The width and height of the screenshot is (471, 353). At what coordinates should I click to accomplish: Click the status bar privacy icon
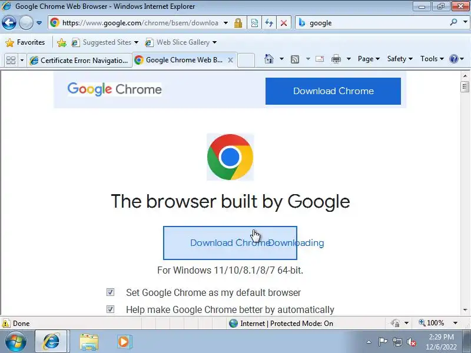point(395,323)
